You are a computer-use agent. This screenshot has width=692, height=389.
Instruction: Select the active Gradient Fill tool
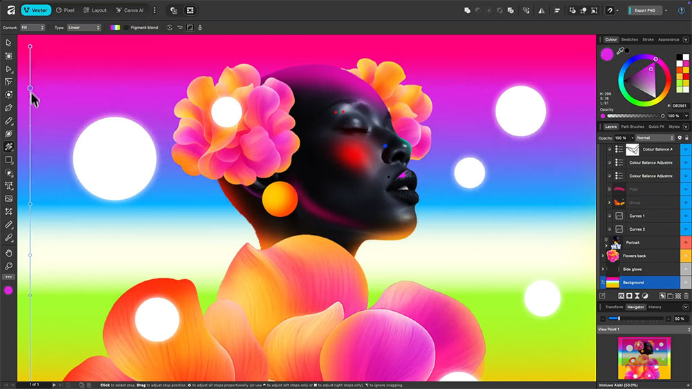8,146
